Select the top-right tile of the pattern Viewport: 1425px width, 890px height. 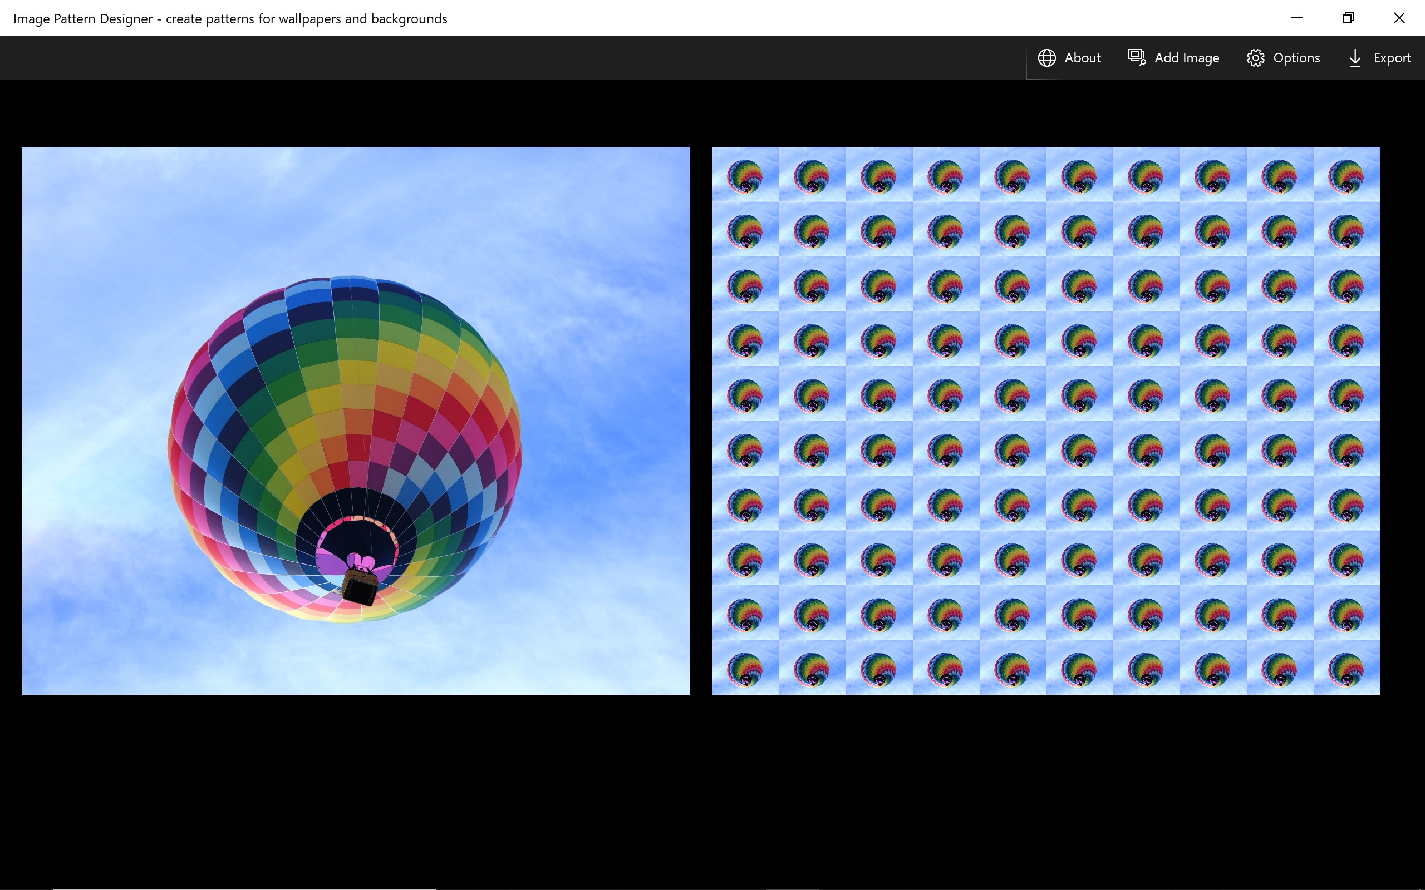click(x=1346, y=174)
